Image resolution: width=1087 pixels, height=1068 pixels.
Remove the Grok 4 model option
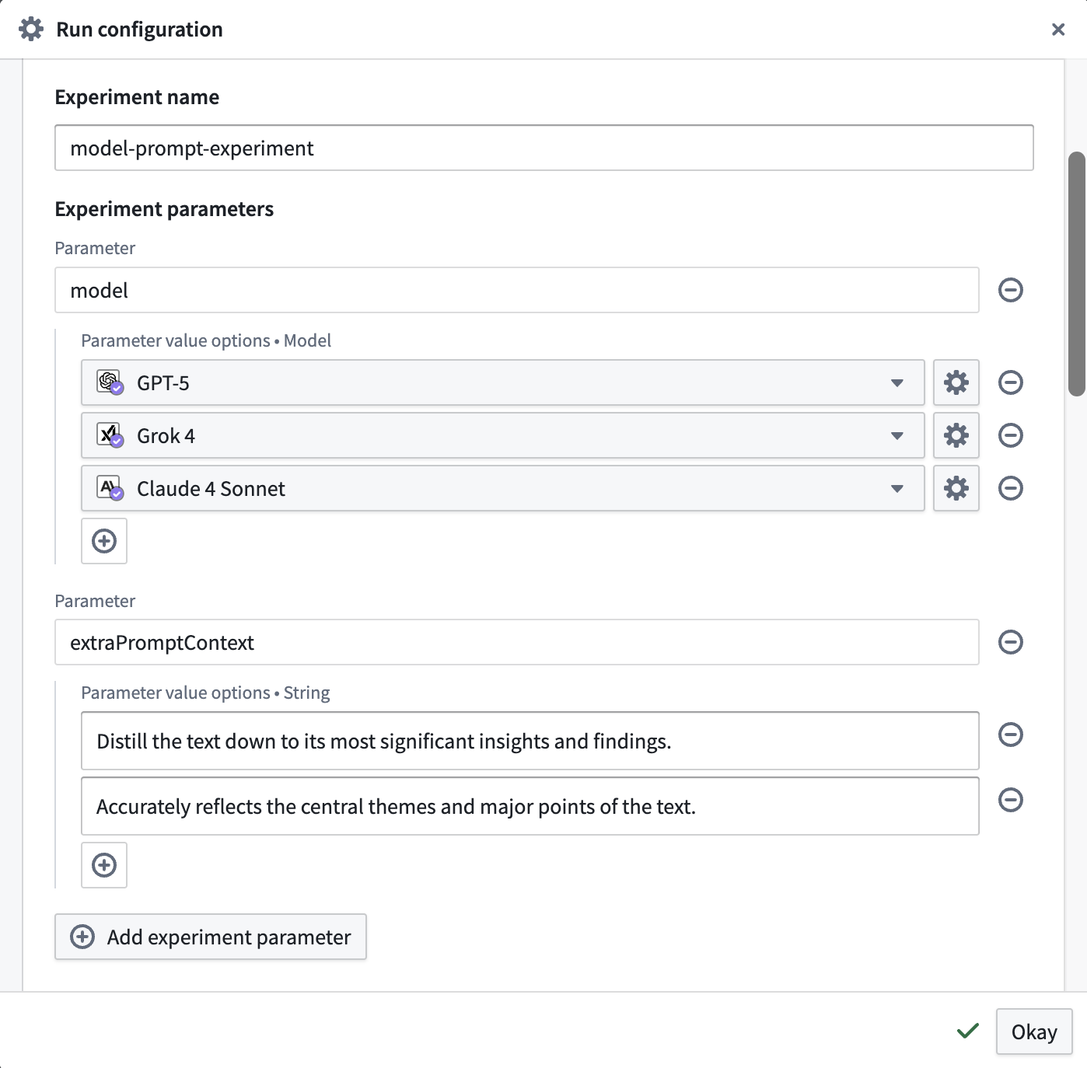point(1010,435)
